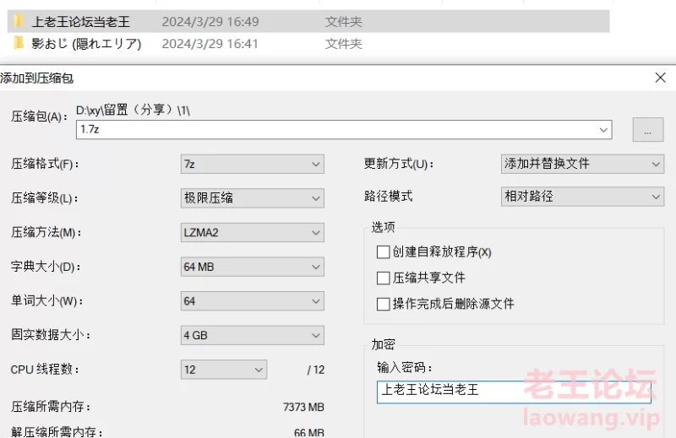
Task: Select the 上老王论坛当老王 folder icon
Action: 19,20
